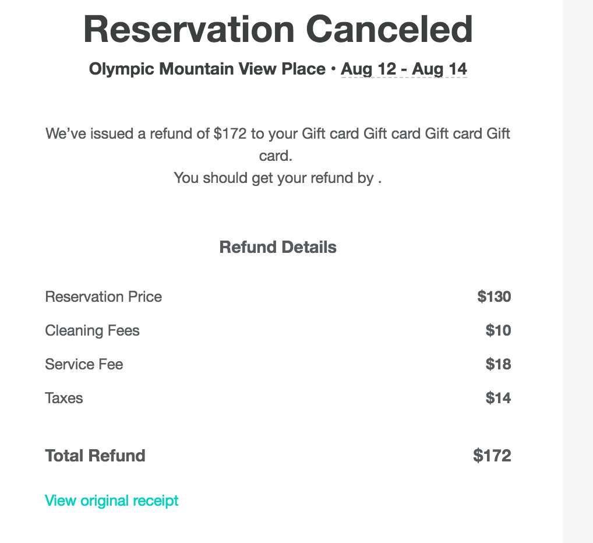Click the gray strip beside the email
The width and height of the screenshot is (593, 543).
coord(578,271)
